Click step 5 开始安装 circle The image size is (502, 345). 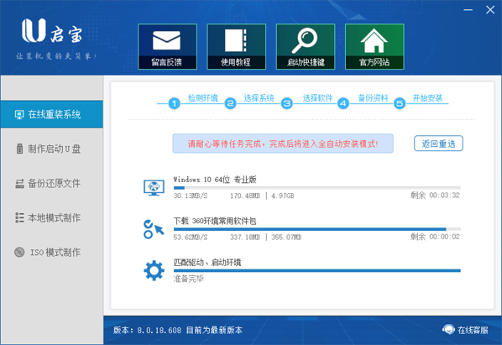pyautogui.click(x=400, y=103)
